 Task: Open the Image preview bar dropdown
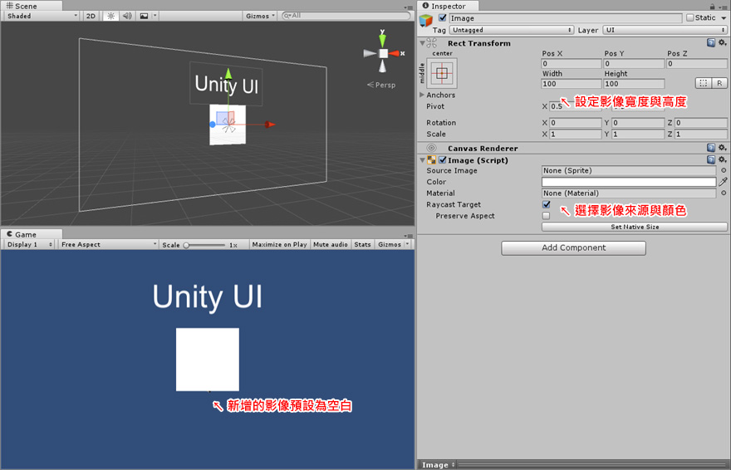(x=439, y=465)
